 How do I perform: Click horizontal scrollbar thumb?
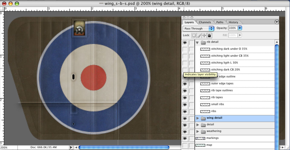point(124,147)
